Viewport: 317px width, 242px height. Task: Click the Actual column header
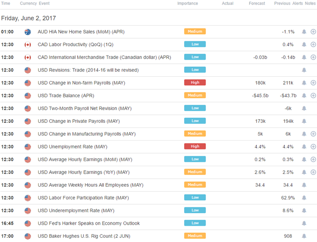(227, 3)
